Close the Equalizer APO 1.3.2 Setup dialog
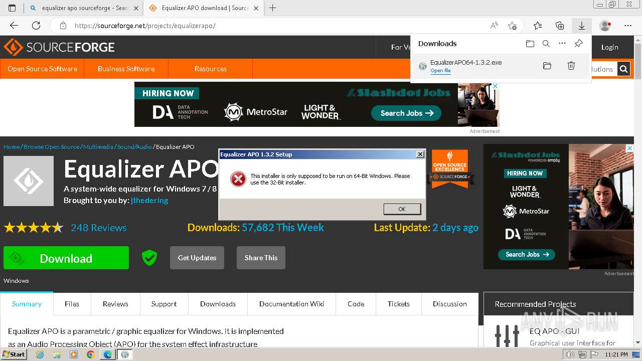Image resolution: width=642 pixels, height=361 pixels. (x=420, y=154)
